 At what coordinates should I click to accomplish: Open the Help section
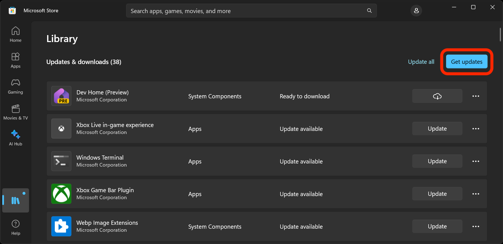coord(16,227)
